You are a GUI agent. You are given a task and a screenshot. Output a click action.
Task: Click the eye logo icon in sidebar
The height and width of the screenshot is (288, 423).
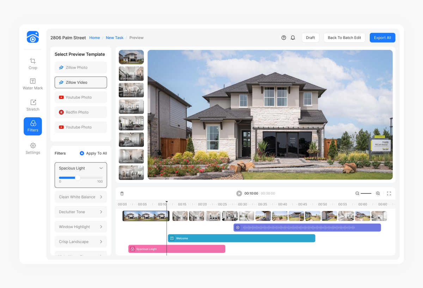[33, 37]
